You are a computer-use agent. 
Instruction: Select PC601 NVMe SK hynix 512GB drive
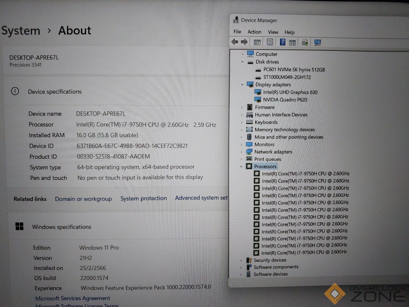[294, 70]
